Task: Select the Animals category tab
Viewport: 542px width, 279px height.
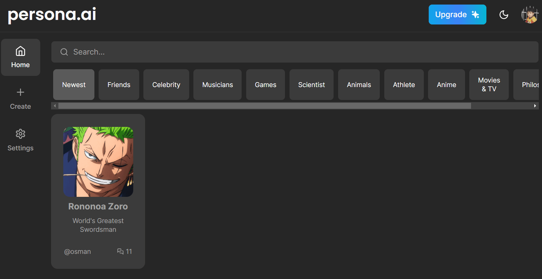Action: click(359, 85)
